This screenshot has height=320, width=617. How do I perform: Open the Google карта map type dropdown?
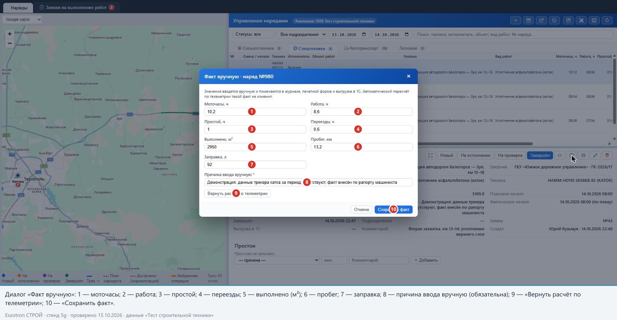22,19
